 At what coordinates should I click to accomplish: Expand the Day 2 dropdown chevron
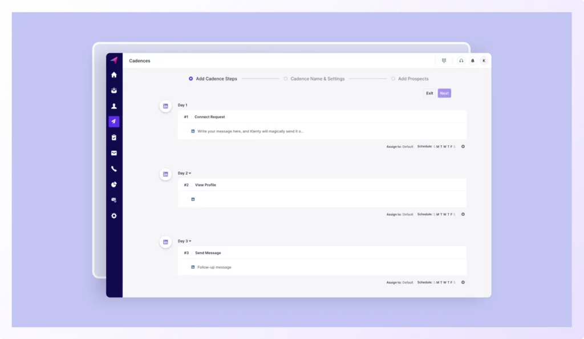pos(190,173)
